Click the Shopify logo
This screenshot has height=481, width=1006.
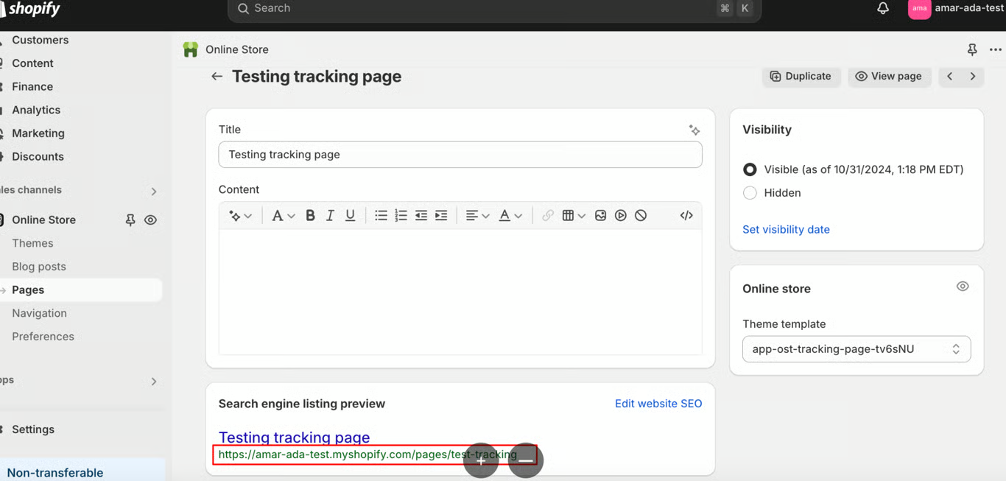coord(31,9)
